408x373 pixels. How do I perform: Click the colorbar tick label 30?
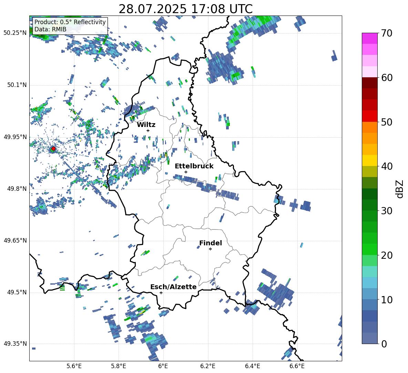(x=387, y=211)
